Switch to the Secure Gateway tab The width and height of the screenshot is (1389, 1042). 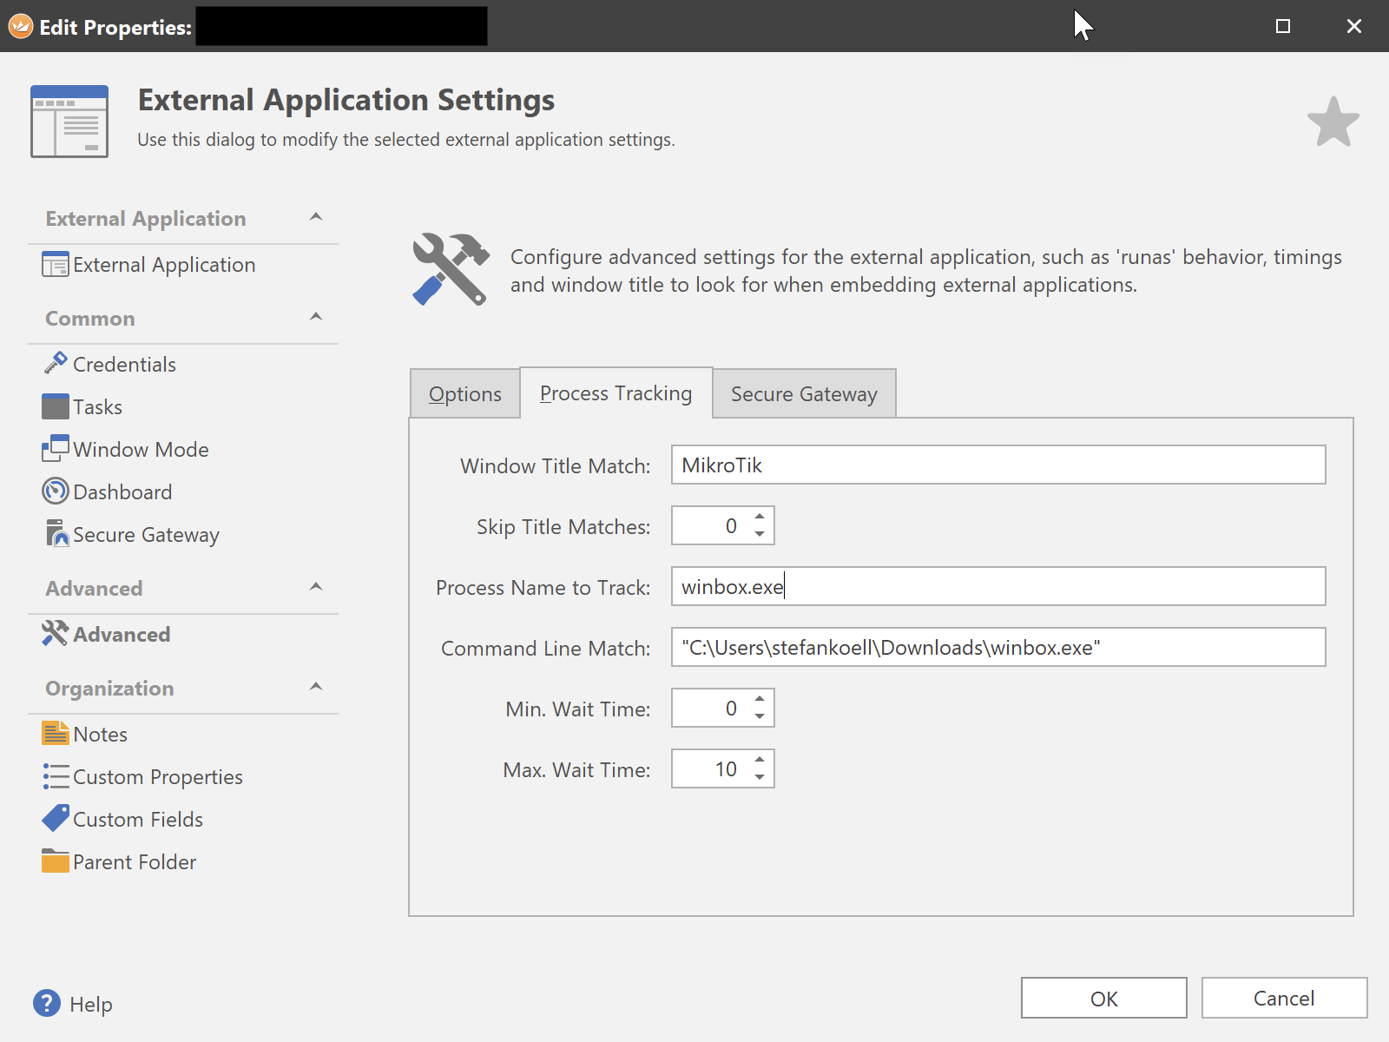(x=804, y=394)
